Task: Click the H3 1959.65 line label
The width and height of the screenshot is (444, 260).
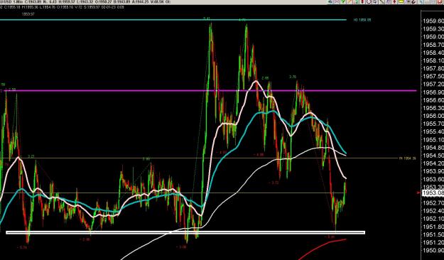Action: (x=362, y=20)
